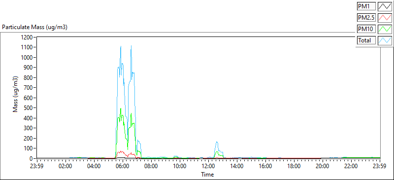Click the 12:00 time axis label
This screenshot has width=394, height=180.
click(x=208, y=166)
